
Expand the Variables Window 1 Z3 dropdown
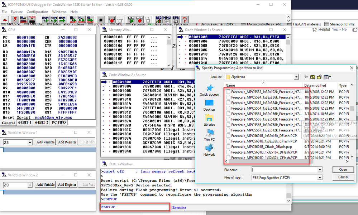tap(30, 142)
